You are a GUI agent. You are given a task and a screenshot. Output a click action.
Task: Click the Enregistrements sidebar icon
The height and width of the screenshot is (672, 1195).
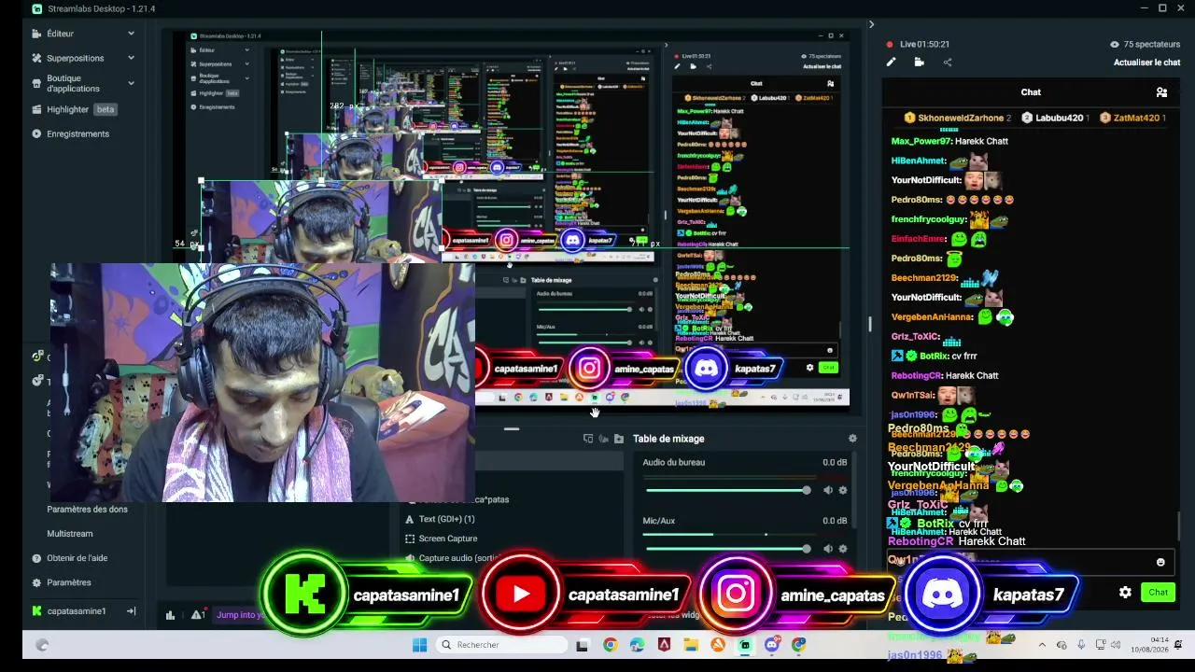point(36,133)
